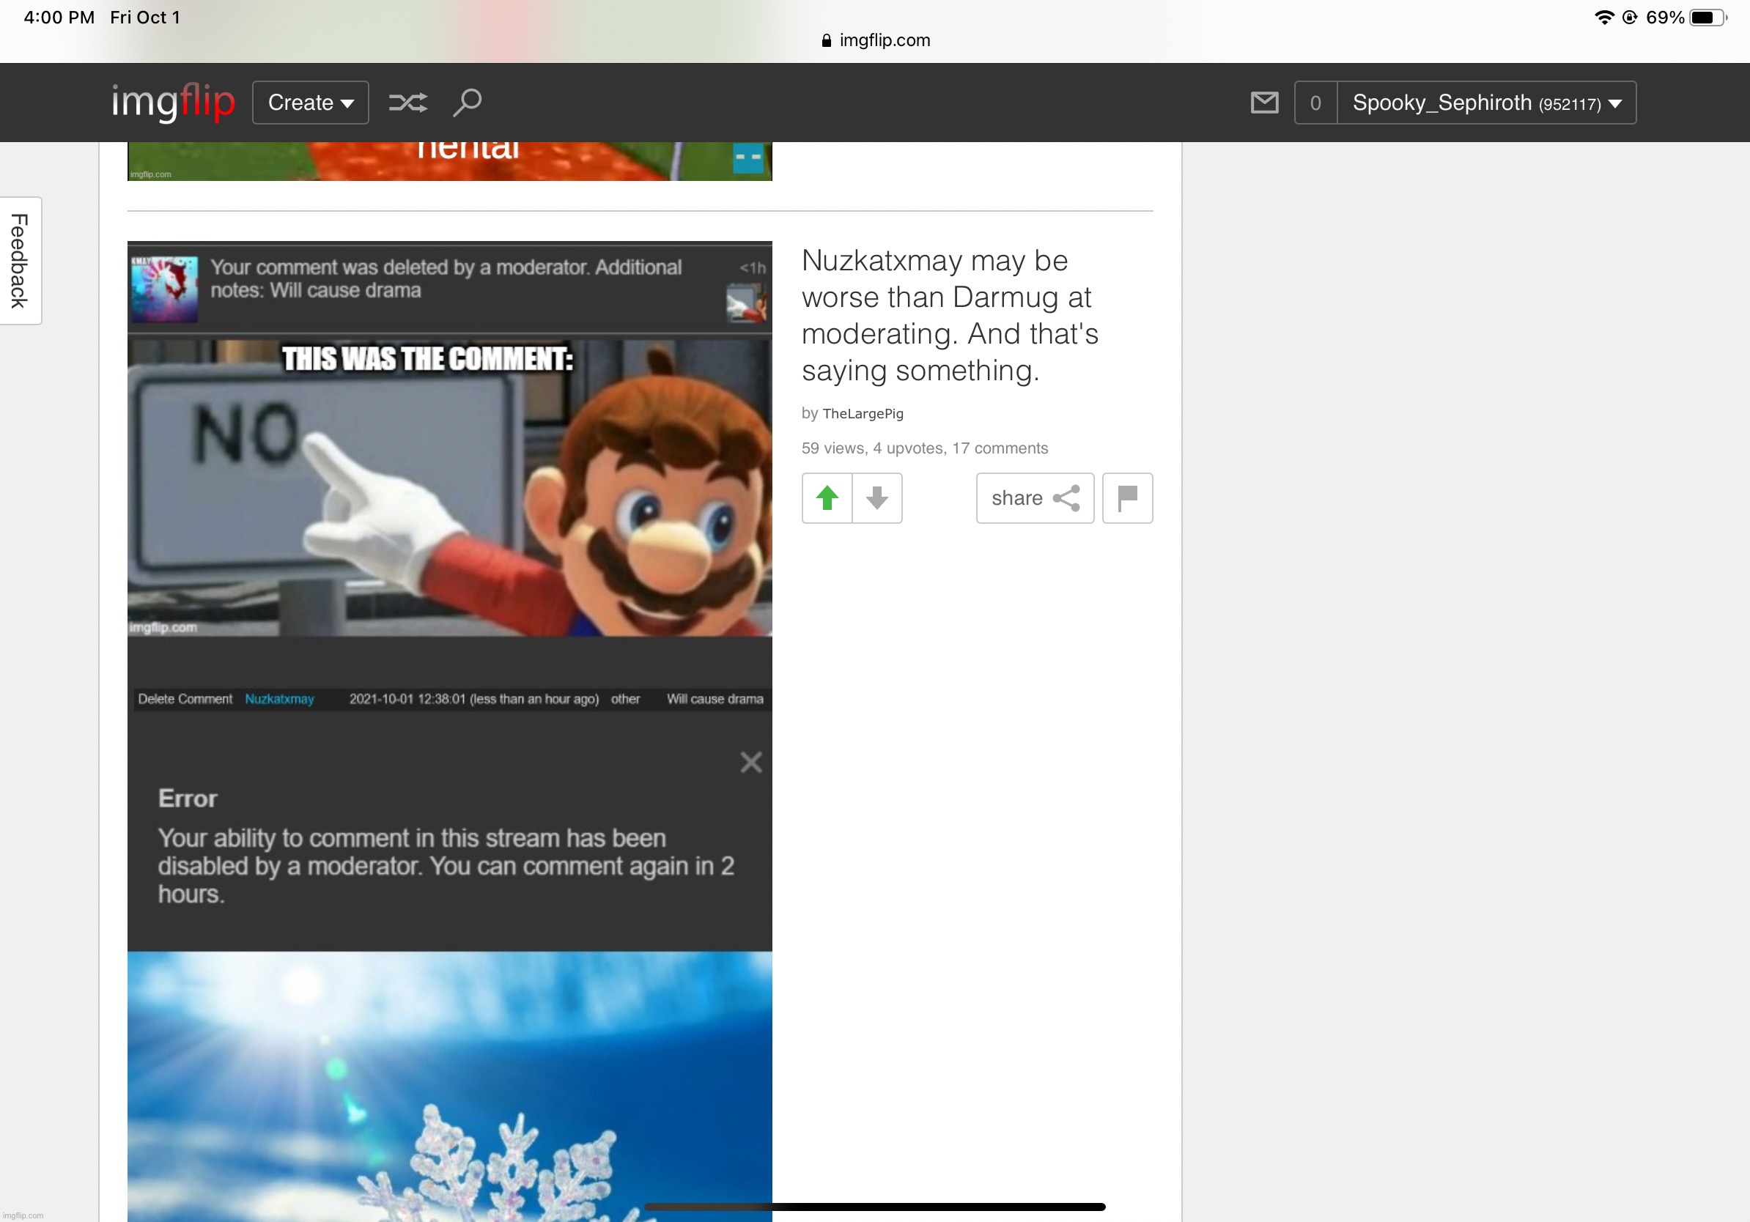Flag this image with the flag icon
The width and height of the screenshot is (1750, 1222).
click(x=1126, y=498)
